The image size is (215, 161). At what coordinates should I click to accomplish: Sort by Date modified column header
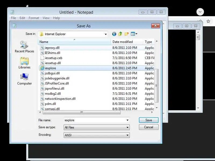127,42
